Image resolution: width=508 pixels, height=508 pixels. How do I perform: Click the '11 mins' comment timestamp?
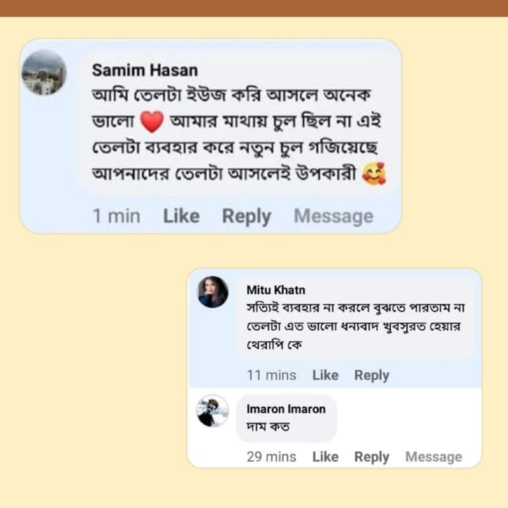click(271, 375)
